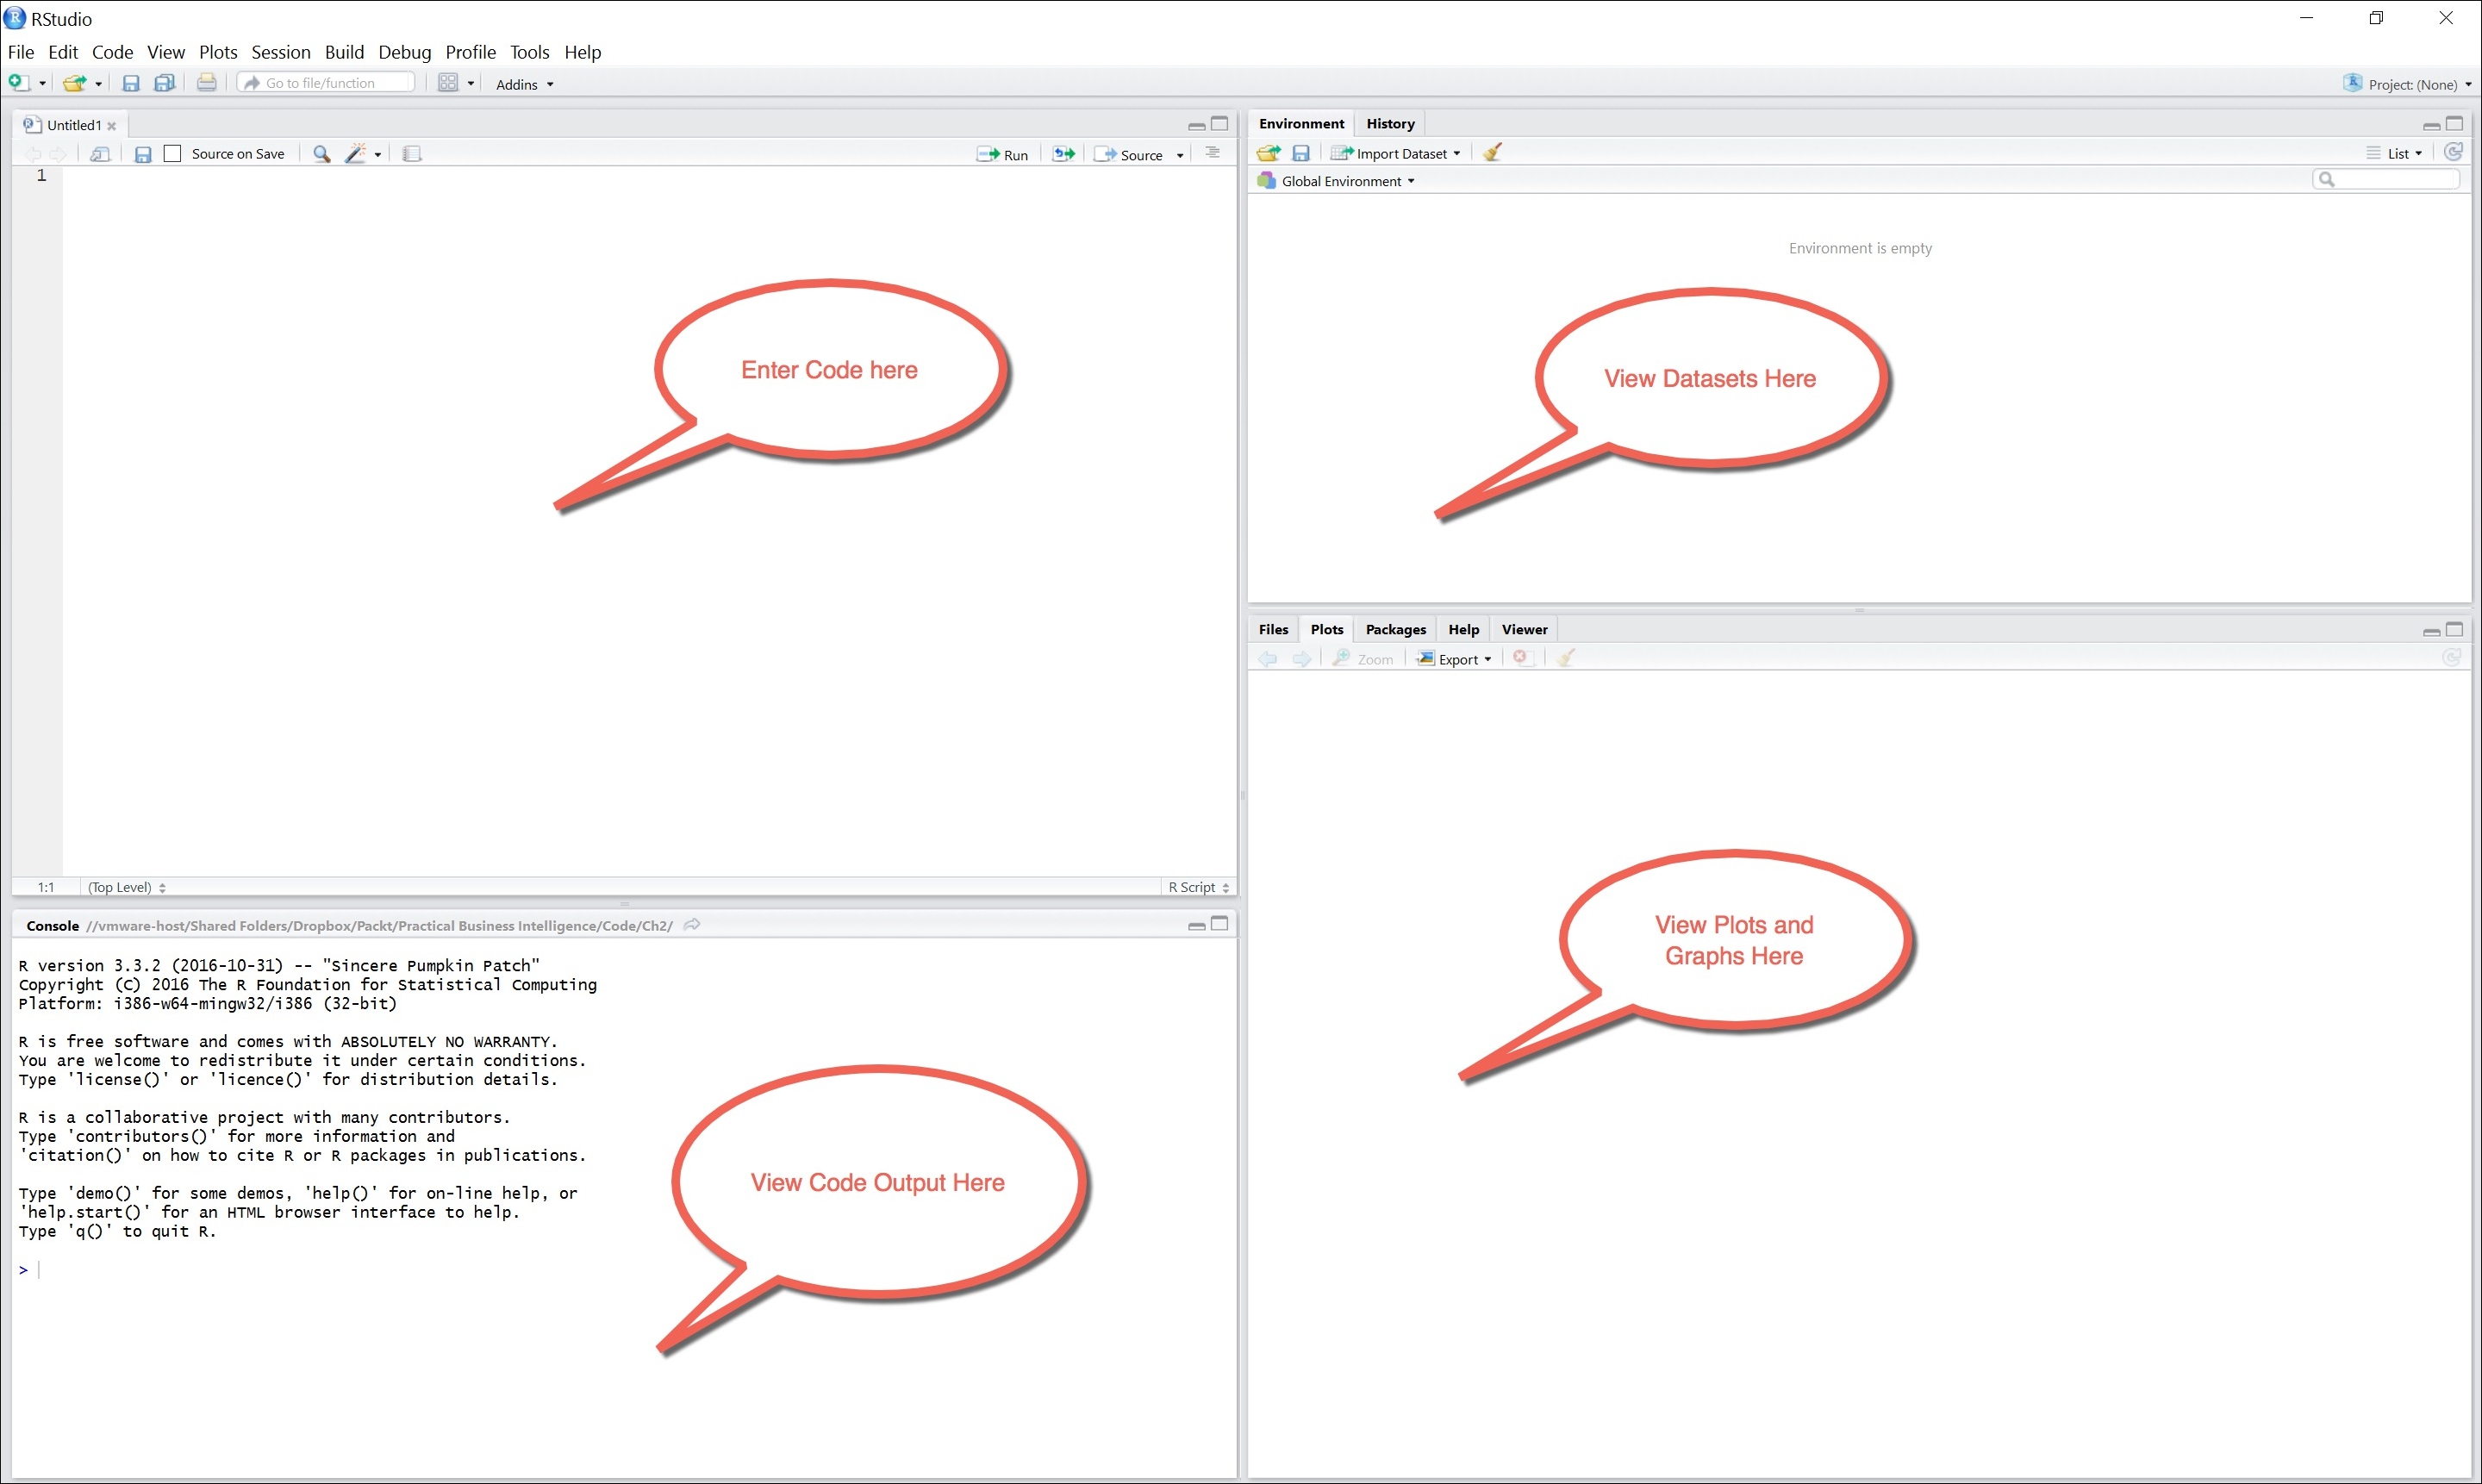Viewport: 2482px width, 1484px height.
Task: Switch to the Help pane tab
Action: pyautogui.click(x=1463, y=630)
